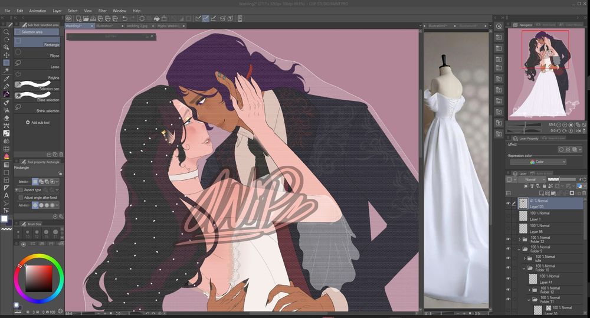The height and width of the screenshot is (318, 590).
Task: Select the Selection area tool in toolbar
Action: 6,63
